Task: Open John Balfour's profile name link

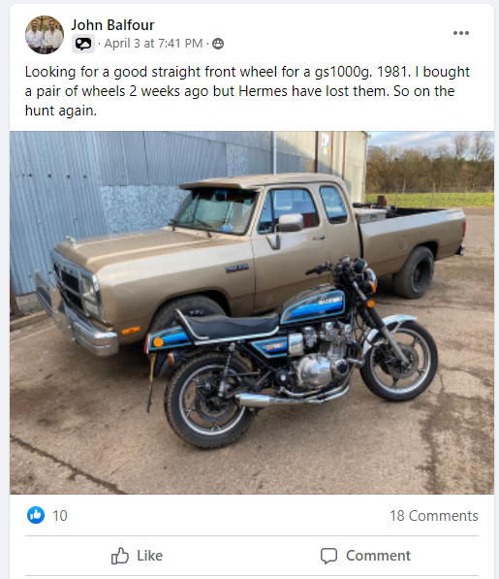Action: point(112,25)
